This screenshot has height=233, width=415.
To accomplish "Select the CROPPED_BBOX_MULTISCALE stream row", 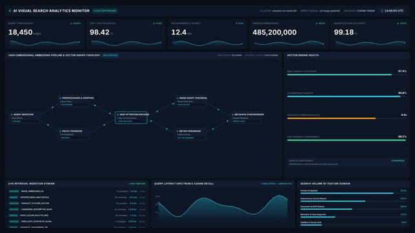I will coord(77,197).
